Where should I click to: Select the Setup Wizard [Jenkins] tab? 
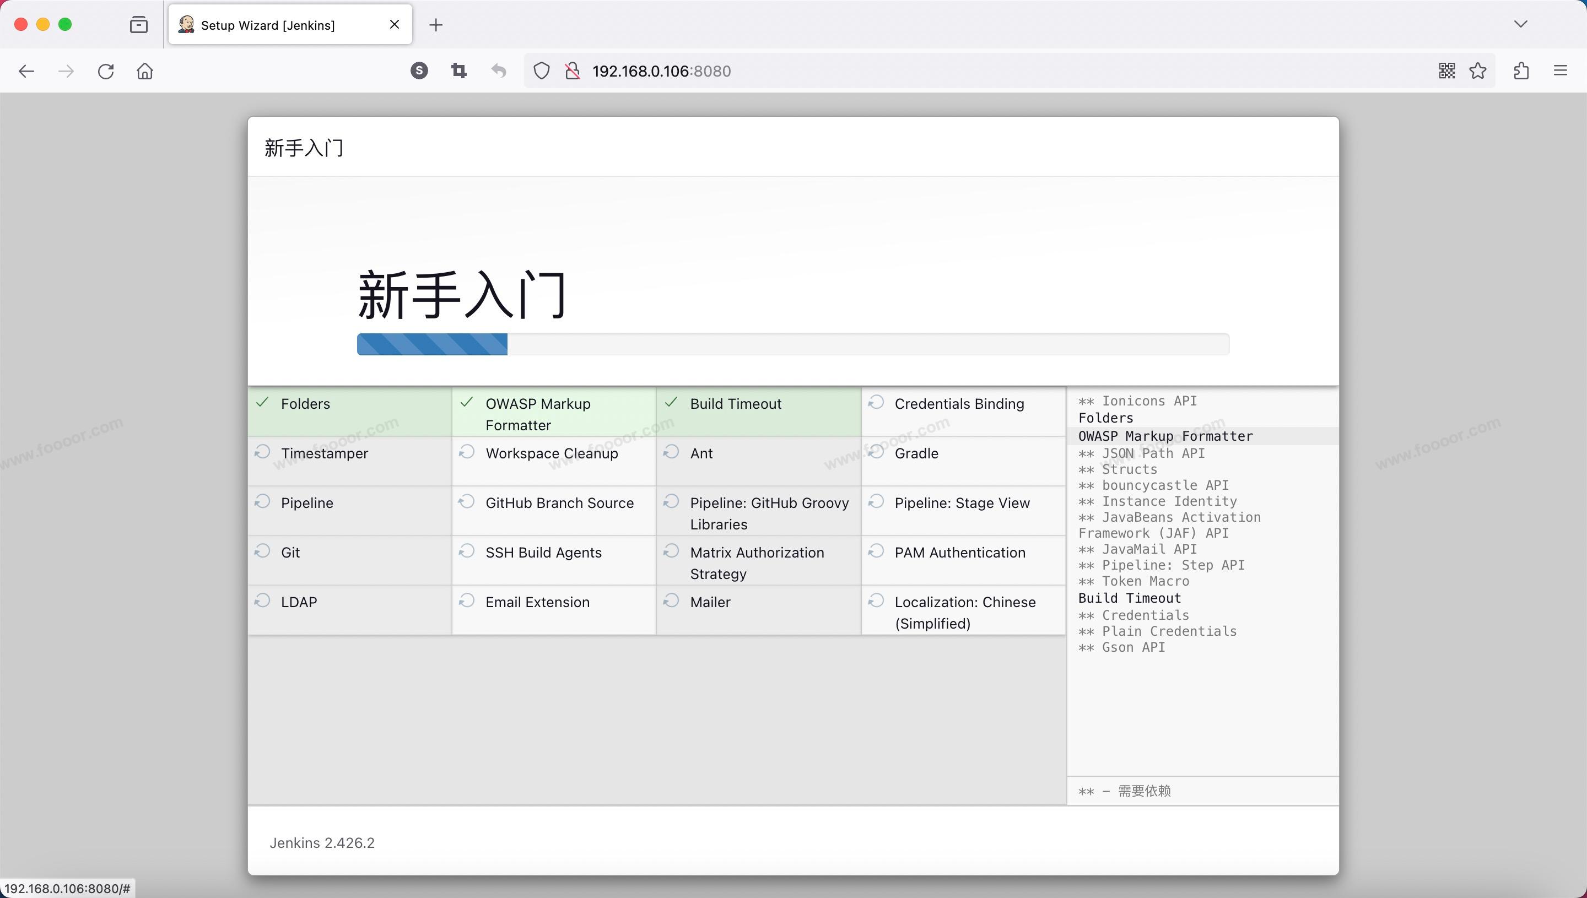click(268, 25)
